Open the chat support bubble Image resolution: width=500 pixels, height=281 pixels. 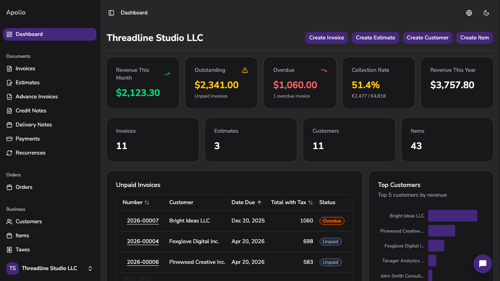(482, 264)
